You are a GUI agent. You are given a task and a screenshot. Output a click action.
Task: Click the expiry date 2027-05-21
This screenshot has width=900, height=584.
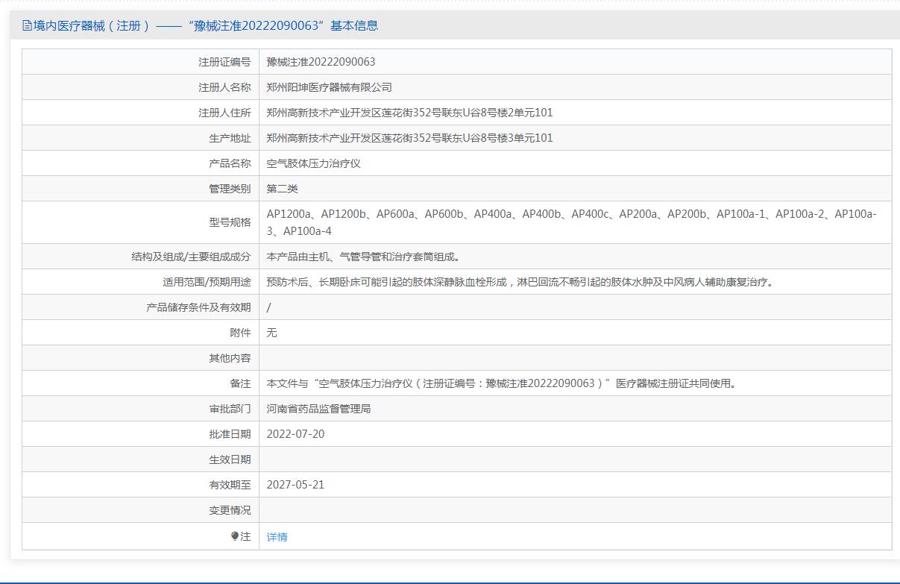295,485
